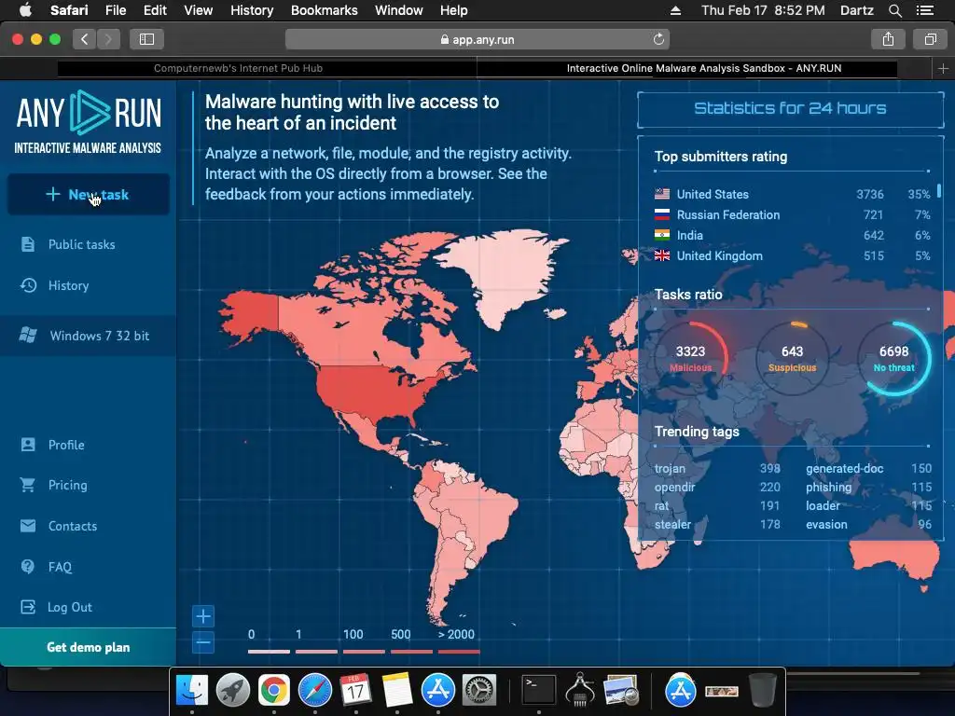Show all tabs overview in Safari

point(930,39)
